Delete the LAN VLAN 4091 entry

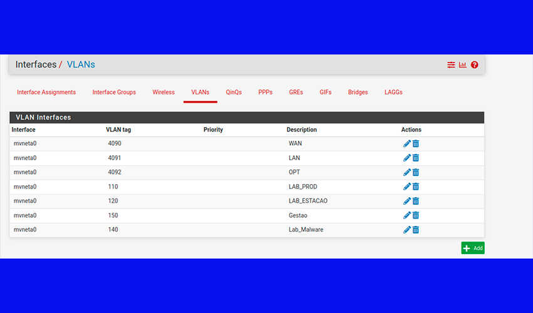(x=416, y=158)
